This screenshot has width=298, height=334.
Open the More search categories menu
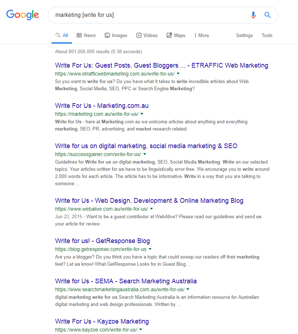coord(202,35)
